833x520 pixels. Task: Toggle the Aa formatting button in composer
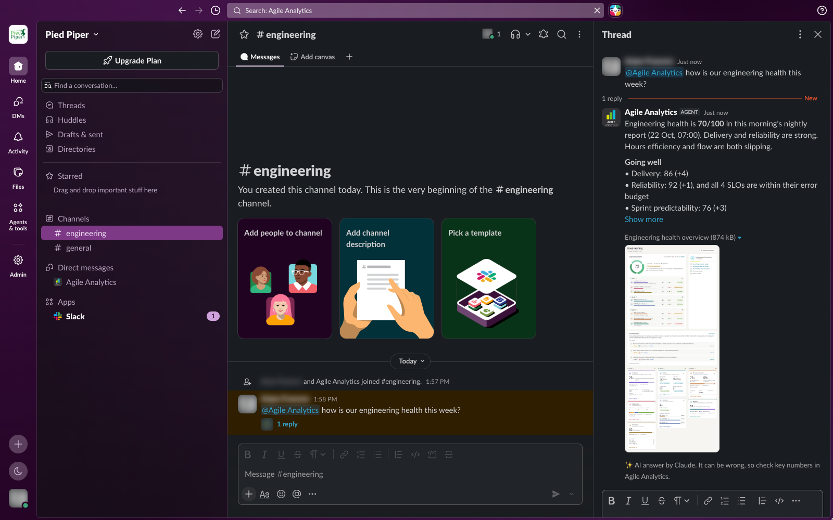tap(264, 494)
